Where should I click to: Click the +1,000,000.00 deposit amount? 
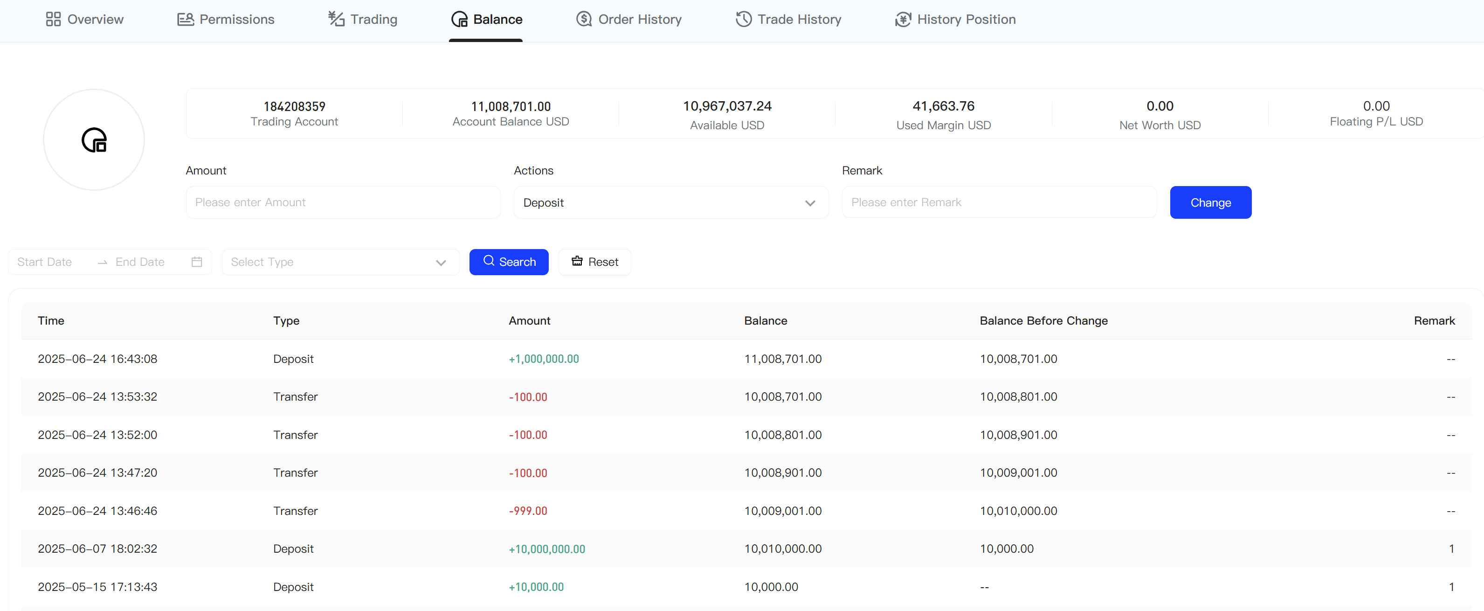pos(544,359)
